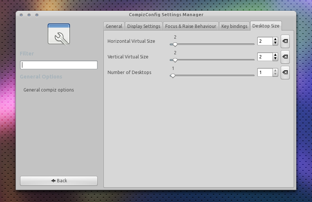The height and width of the screenshot is (202, 312).
Task: Increase Number of Desktops with up arrow
Action: click(275, 71)
